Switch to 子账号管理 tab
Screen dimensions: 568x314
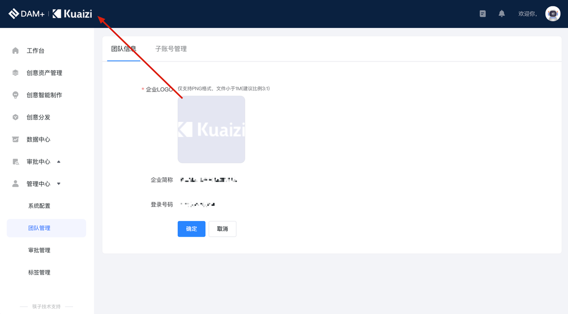pos(171,49)
